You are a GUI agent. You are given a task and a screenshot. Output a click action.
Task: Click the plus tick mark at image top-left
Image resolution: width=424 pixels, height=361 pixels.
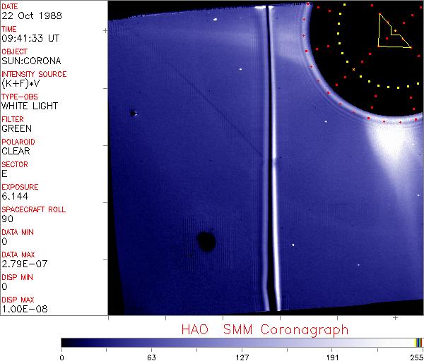tap(105, 31)
